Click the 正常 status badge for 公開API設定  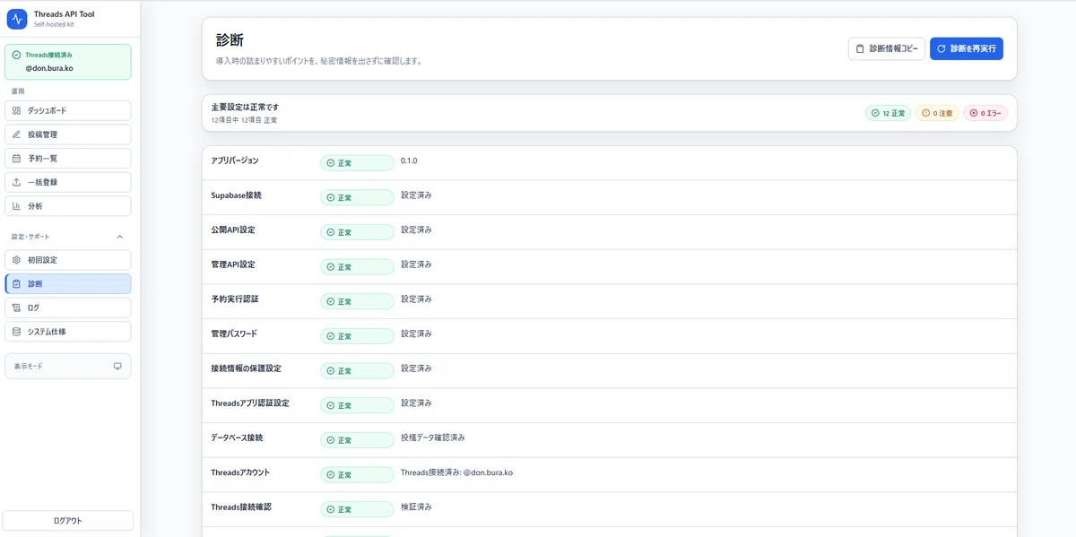(x=357, y=232)
